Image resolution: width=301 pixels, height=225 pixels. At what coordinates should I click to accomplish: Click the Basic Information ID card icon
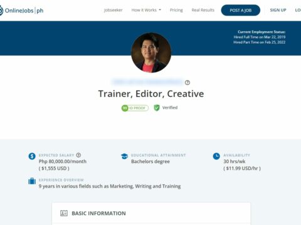(x=64, y=213)
